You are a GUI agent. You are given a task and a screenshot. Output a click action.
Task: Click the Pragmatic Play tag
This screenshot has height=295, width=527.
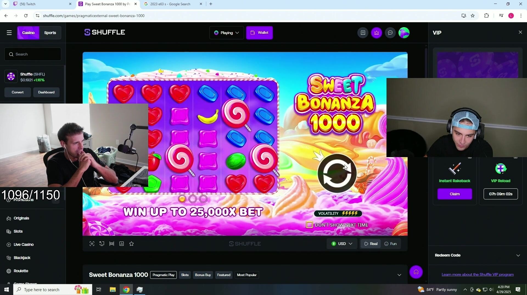(163, 275)
